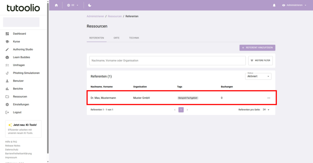Toggle dark mode moon icon
The height and width of the screenshot is (163, 313).
coord(90,5)
